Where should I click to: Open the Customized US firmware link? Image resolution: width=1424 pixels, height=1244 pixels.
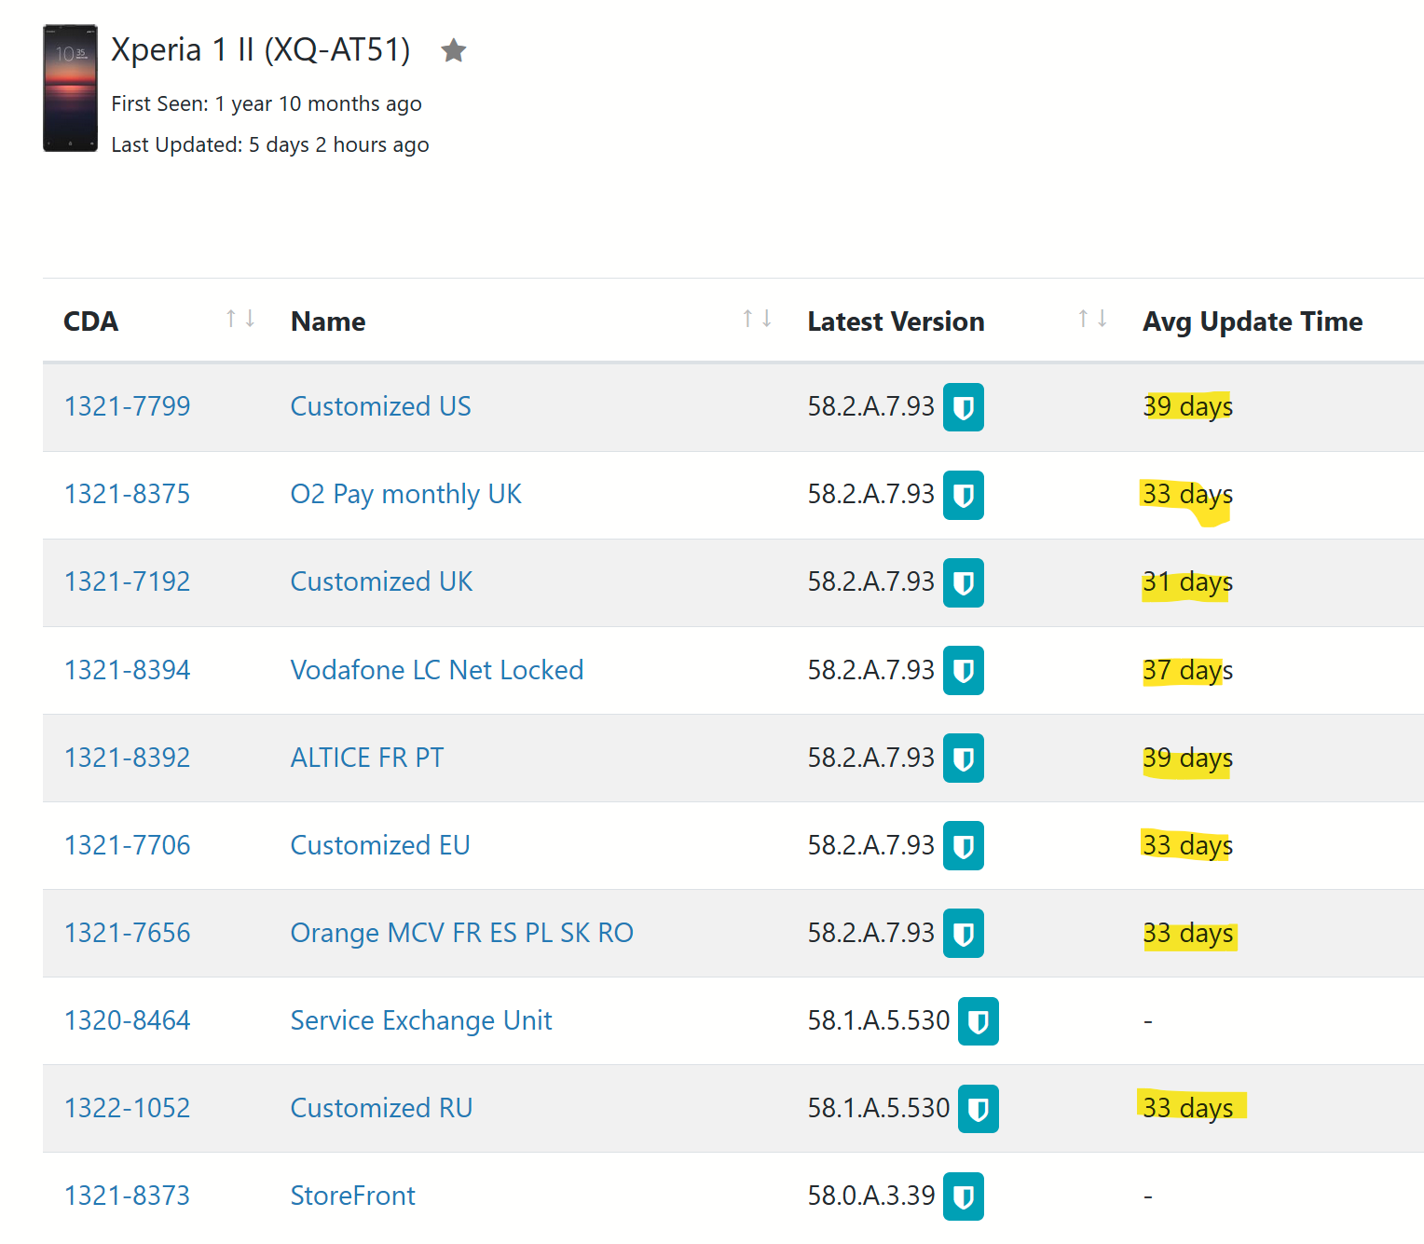[380, 406]
